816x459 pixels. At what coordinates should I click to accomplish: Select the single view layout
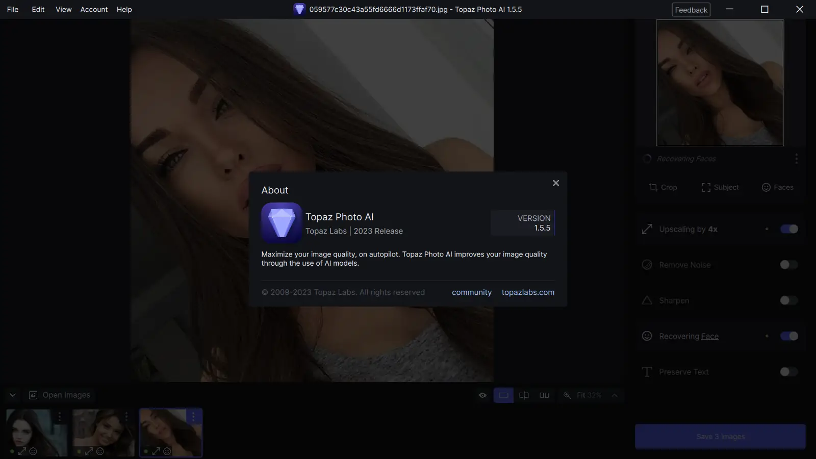coord(503,395)
